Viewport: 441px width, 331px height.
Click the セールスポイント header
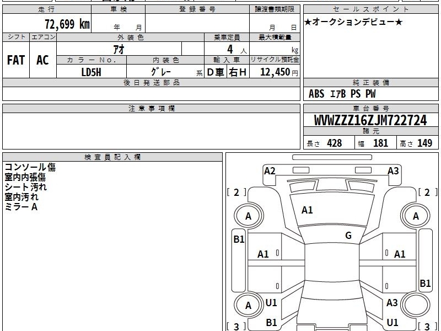pos(370,9)
